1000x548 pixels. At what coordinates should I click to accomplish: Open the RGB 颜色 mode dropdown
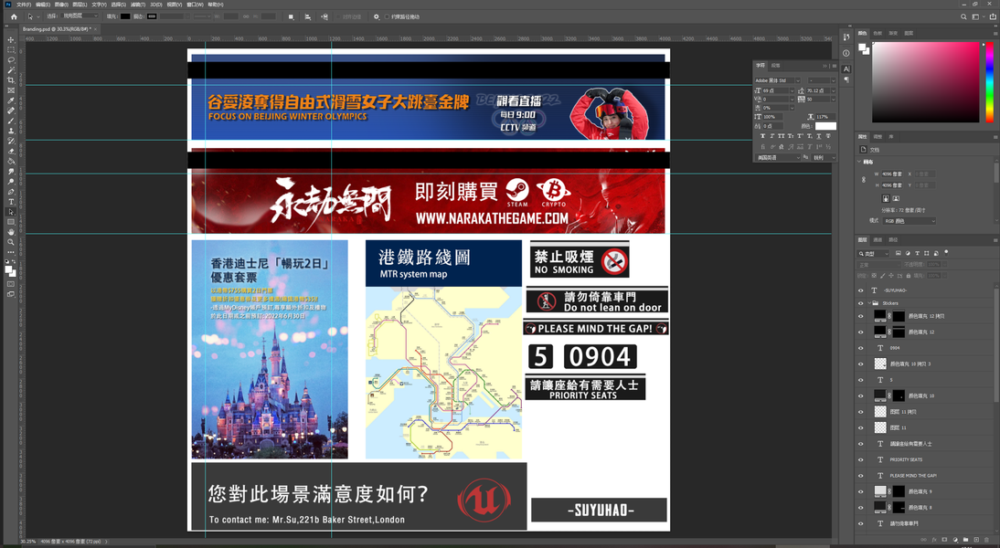click(x=910, y=221)
